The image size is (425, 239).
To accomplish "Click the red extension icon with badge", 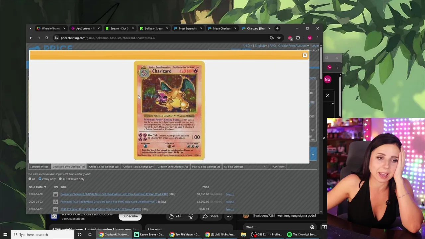I will point(290,38).
